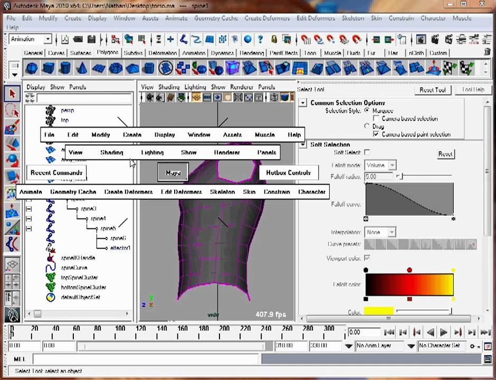
Task: Activate the Select tool arrow in toolbox
Action: pos(12,93)
